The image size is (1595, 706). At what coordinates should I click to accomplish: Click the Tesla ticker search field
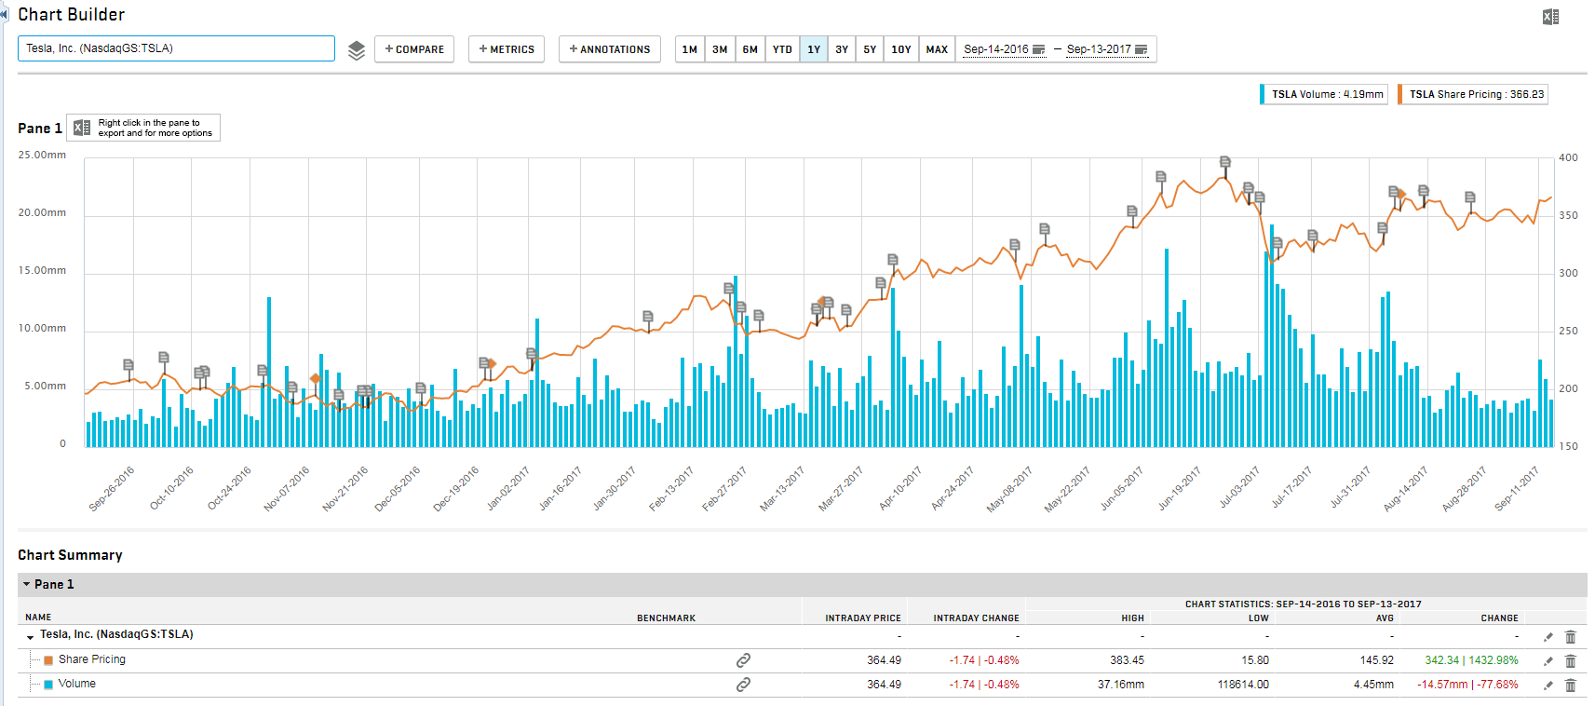pyautogui.click(x=176, y=48)
